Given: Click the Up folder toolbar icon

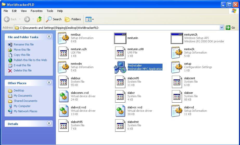Looking at the screenshot, I should pos(40,19).
